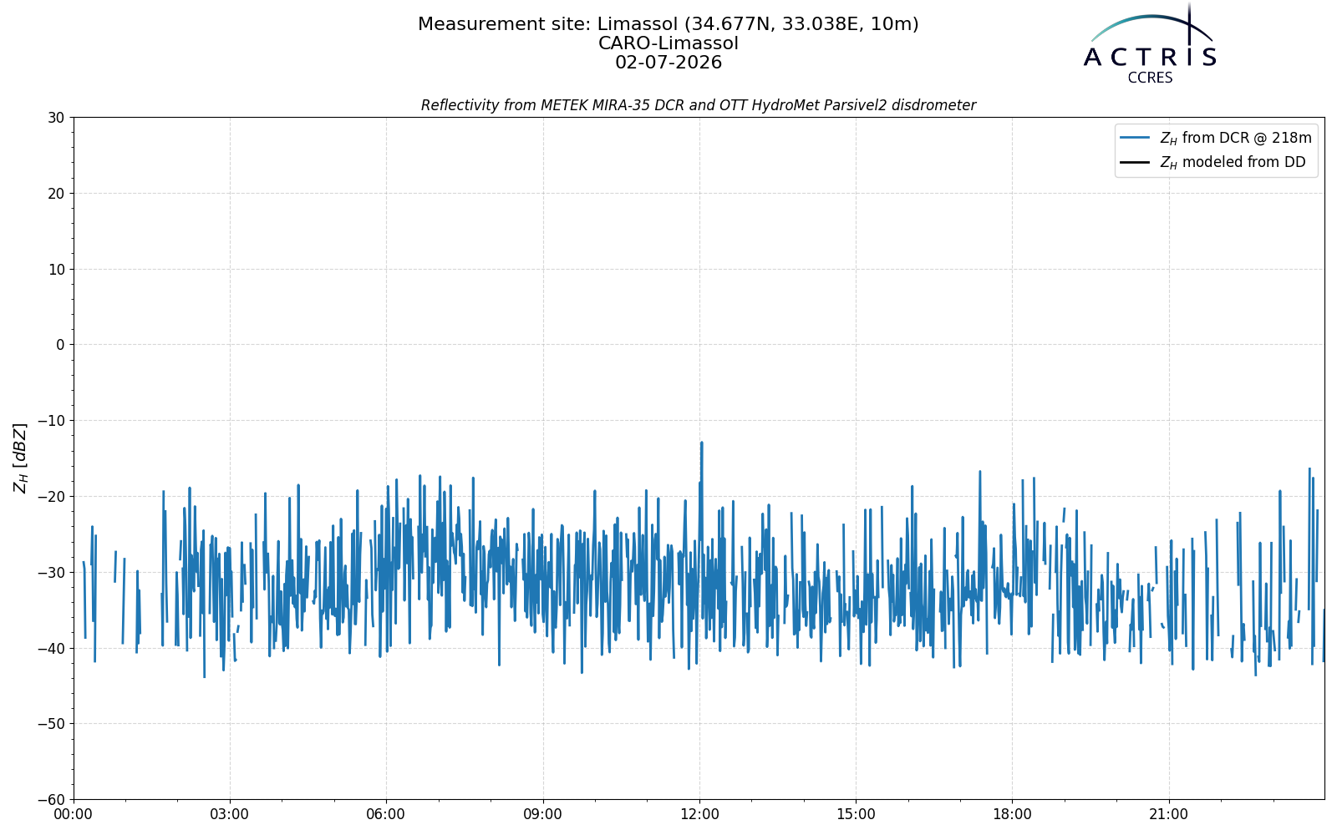Click the y-axis tick label '−40'
This screenshot has height=835, width=1337.
point(50,648)
